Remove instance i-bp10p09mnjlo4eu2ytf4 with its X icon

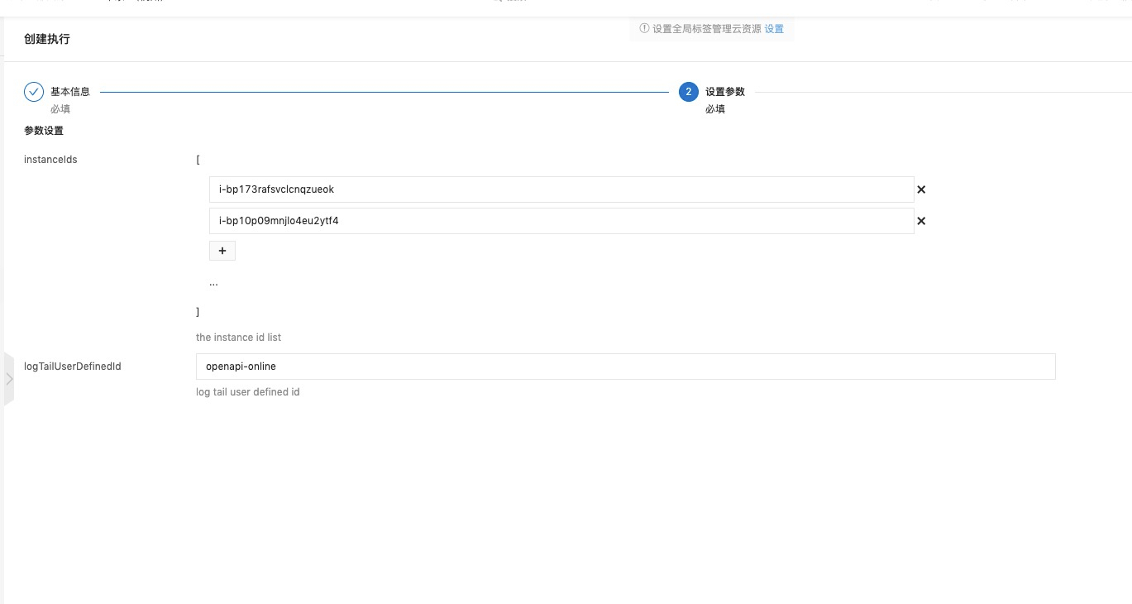921,221
